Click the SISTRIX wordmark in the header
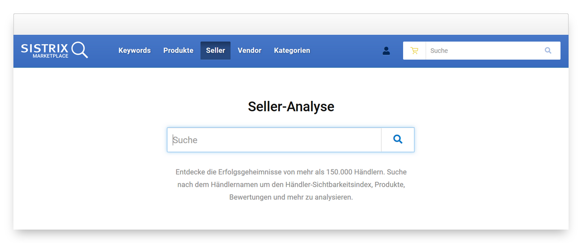The image size is (582, 243). pos(45,48)
